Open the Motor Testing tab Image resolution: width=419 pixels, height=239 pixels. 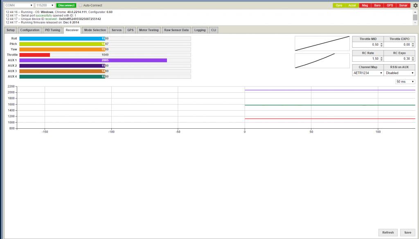[x=149, y=30]
